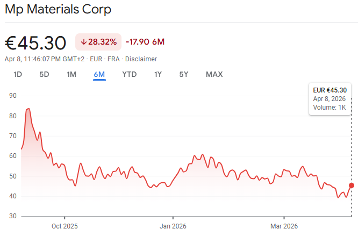The width and height of the screenshot is (358, 236).
Task: Show the YTD chart range
Action: (x=130, y=74)
